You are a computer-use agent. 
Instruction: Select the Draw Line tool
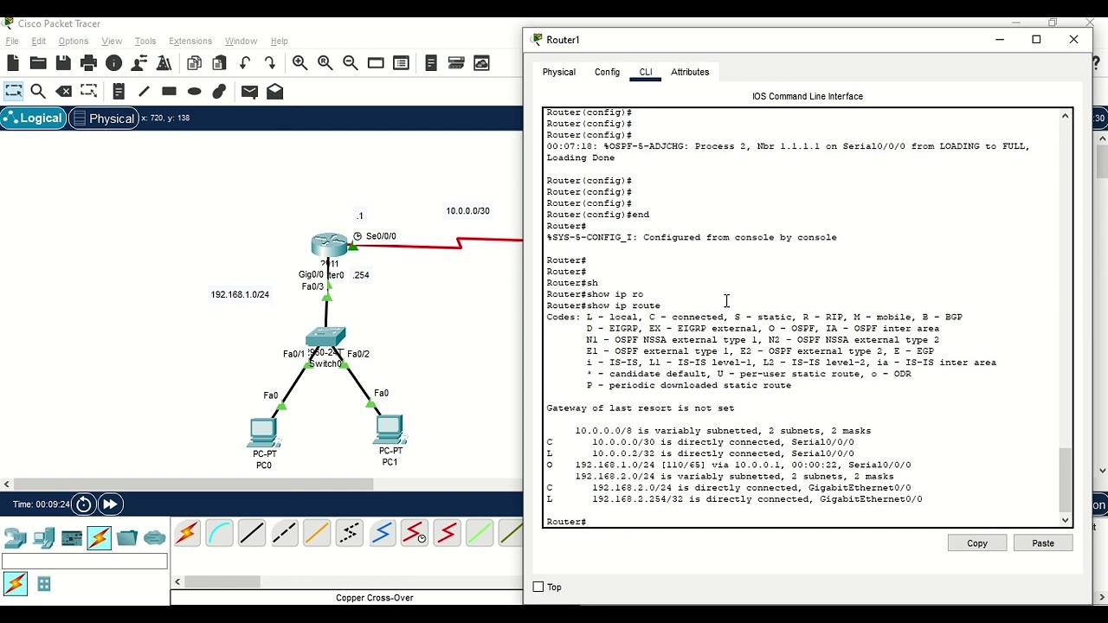click(x=145, y=91)
